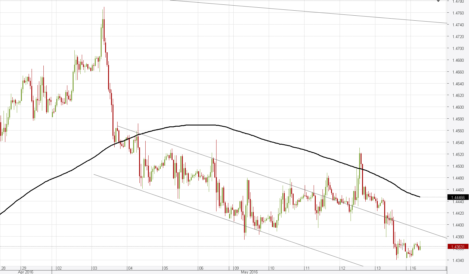Click the May 2016 month label
469x274 pixels.
tap(249, 272)
